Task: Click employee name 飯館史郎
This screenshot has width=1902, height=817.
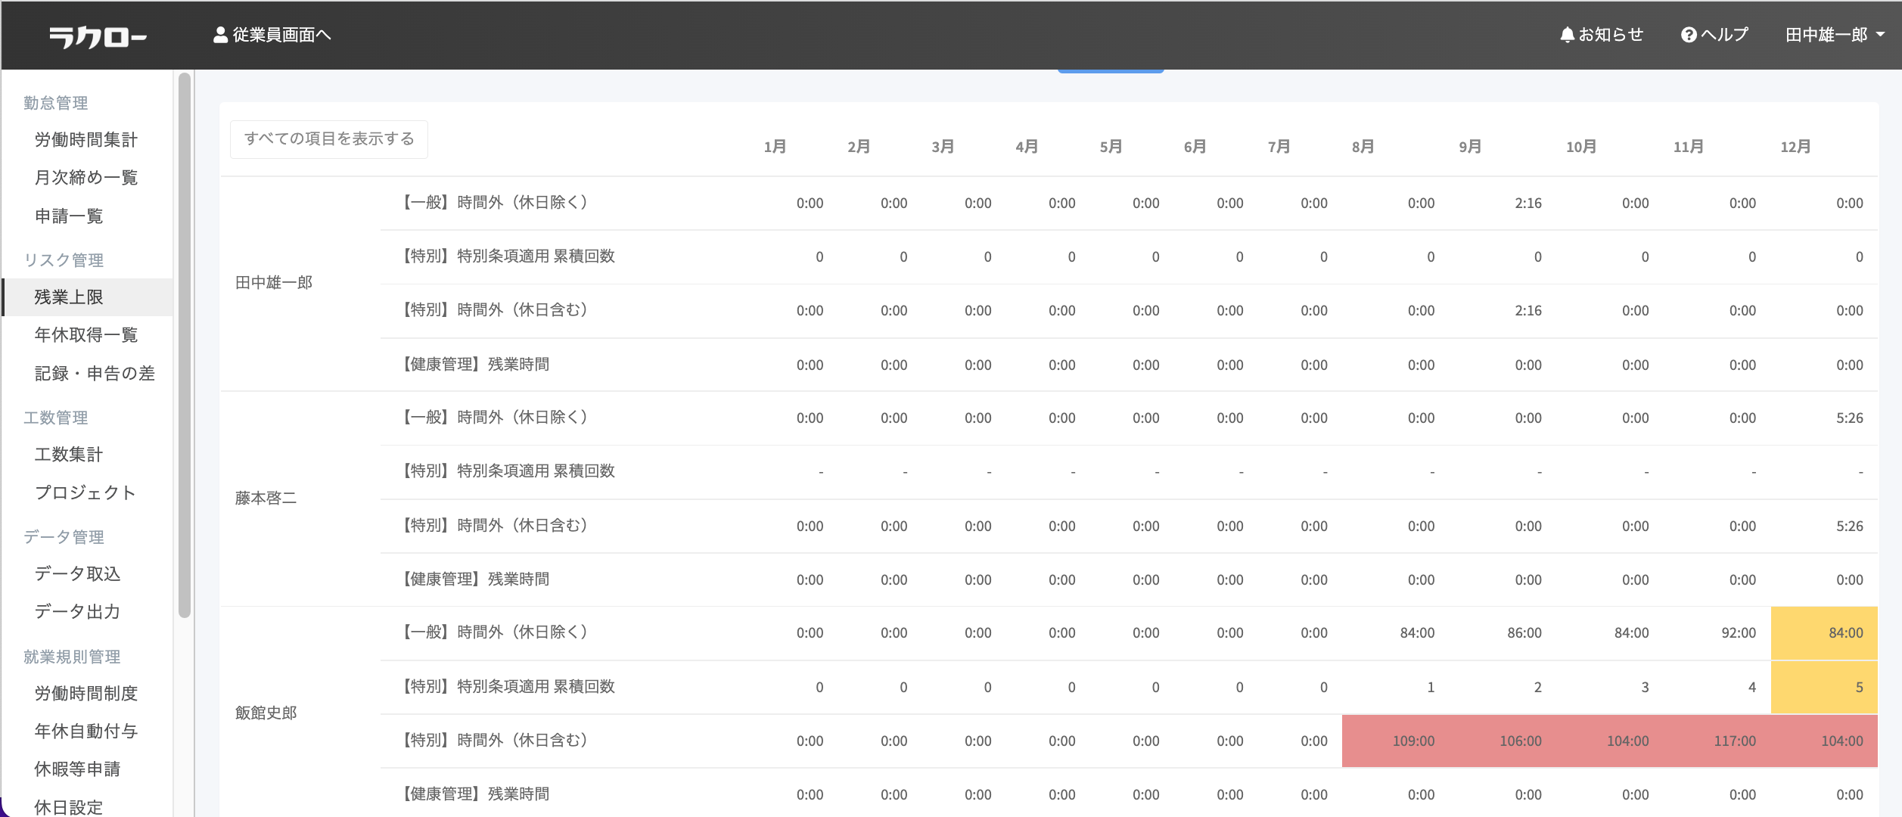Action: coord(266,713)
